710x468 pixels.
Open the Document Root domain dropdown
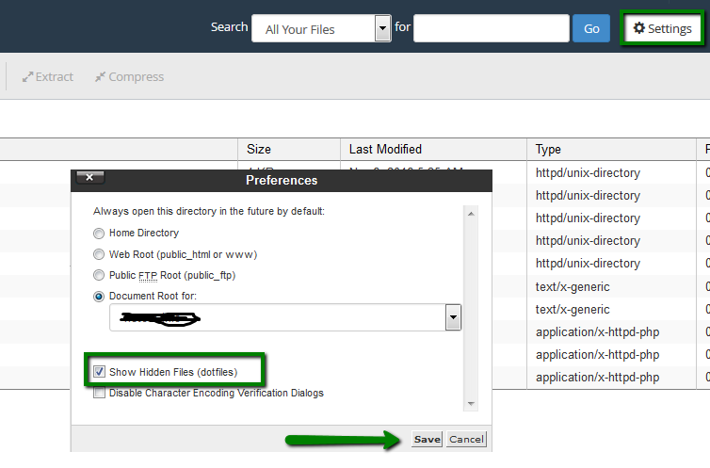pyautogui.click(x=453, y=318)
